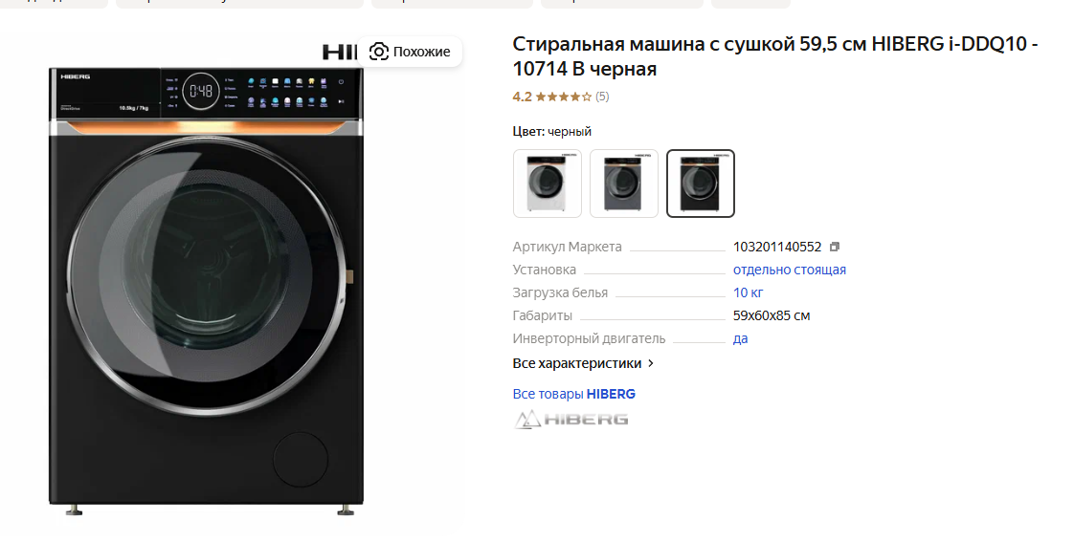
Task: Click the да inverter motor link
Action: coord(741,338)
